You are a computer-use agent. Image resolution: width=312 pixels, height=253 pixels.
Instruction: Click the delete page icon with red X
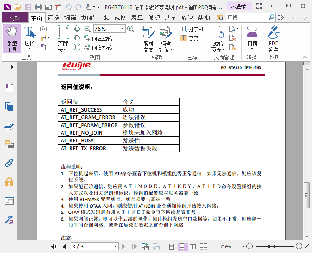click(x=232, y=38)
